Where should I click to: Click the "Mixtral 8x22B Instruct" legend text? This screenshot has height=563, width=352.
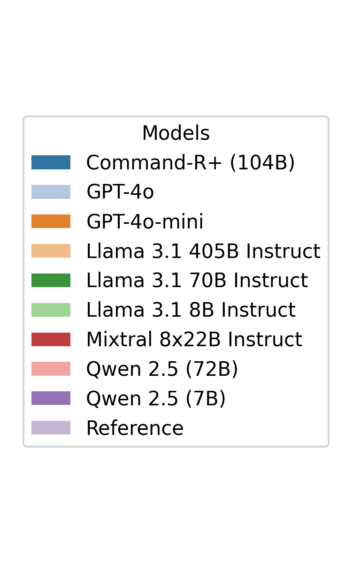(x=194, y=340)
